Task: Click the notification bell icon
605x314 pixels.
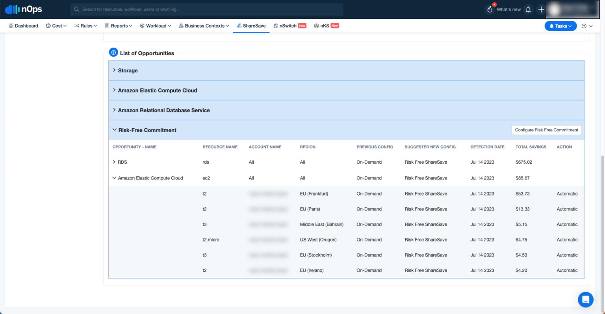Action: (x=528, y=9)
